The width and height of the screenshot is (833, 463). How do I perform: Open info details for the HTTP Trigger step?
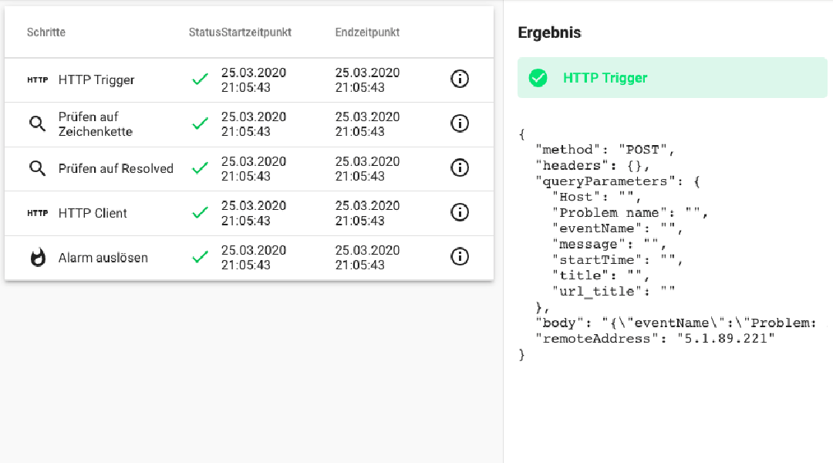[460, 79]
